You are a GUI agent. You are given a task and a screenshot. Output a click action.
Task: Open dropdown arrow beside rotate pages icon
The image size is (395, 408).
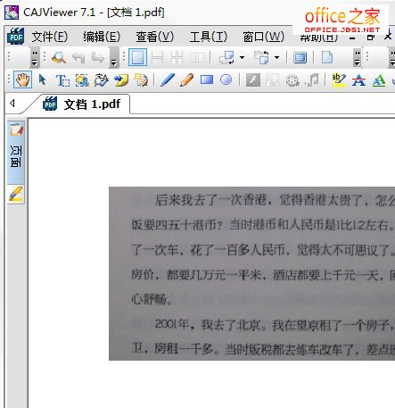242,57
